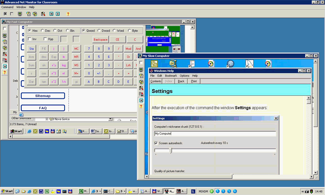Open the Bookmark menu in Windows Help

(170, 76)
